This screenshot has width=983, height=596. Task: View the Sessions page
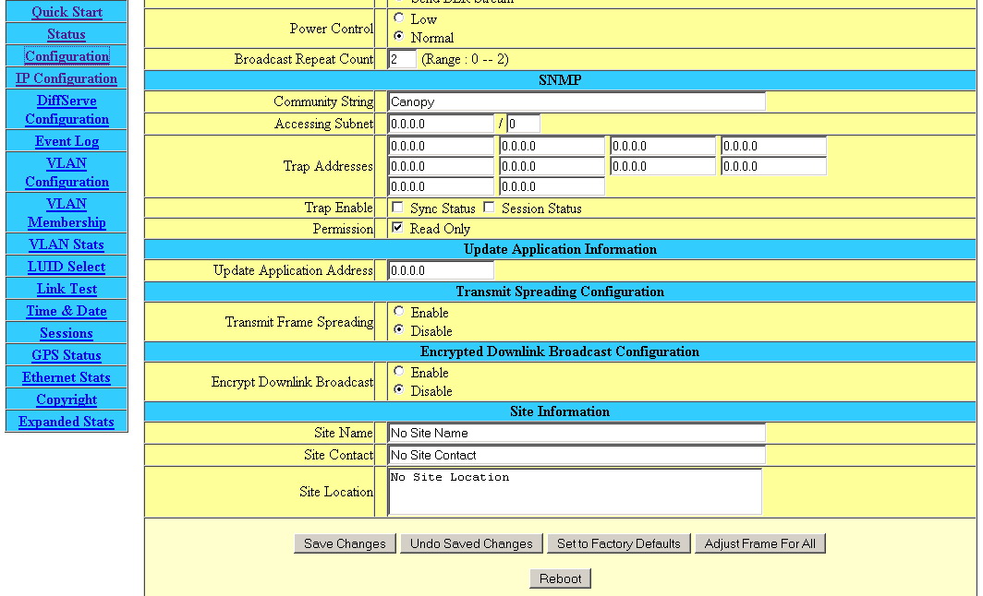(67, 333)
